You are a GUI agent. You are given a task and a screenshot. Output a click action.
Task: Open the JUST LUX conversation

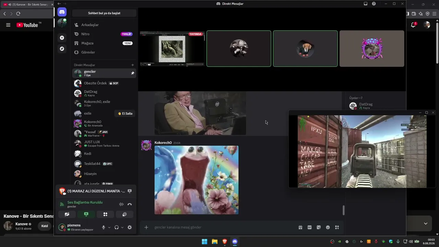[x=104, y=143]
